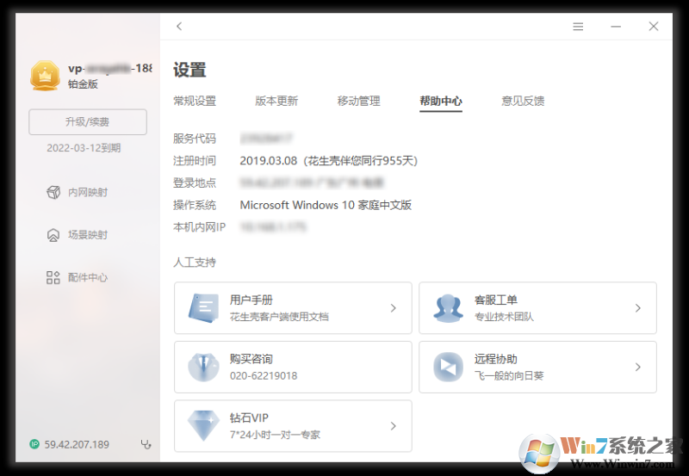
Task: Switch to the 常规设置 tab
Action: click(x=195, y=101)
